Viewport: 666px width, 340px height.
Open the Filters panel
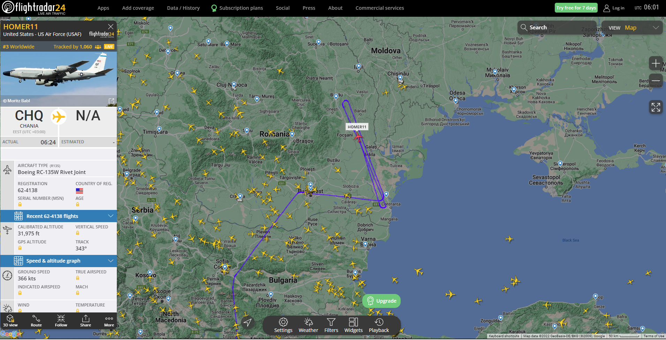pyautogui.click(x=331, y=325)
